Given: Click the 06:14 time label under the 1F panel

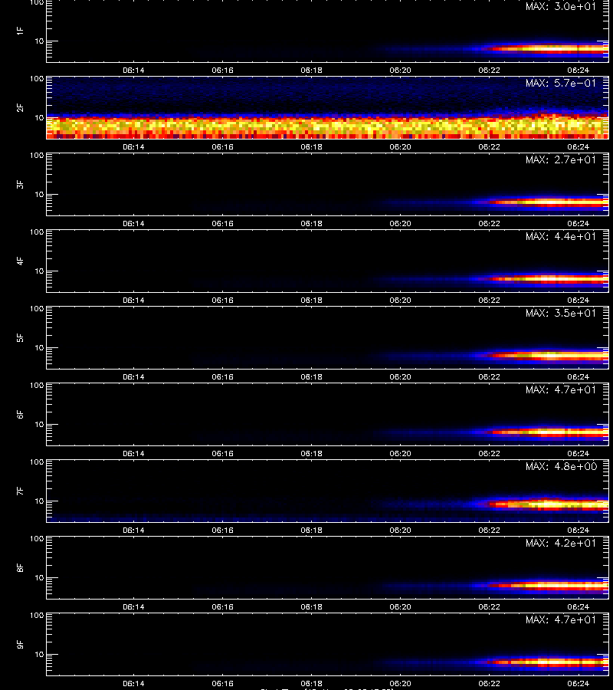Looking at the screenshot, I should [133, 70].
